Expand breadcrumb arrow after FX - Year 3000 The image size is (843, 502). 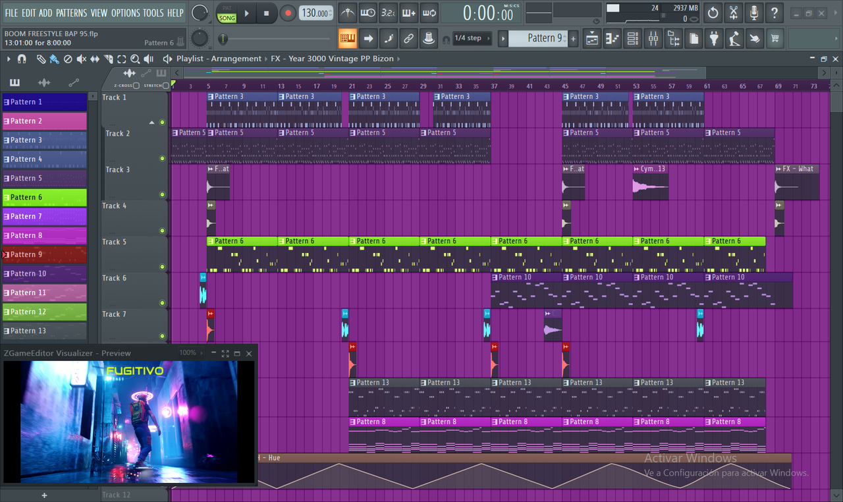click(x=398, y=59)
